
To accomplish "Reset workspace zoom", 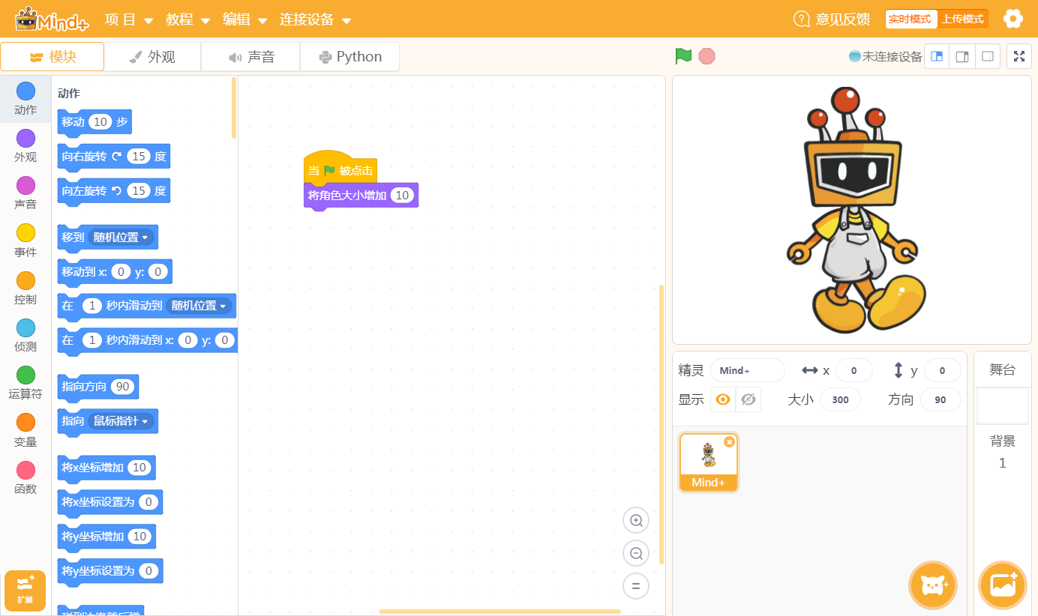I will click(636, 586).
